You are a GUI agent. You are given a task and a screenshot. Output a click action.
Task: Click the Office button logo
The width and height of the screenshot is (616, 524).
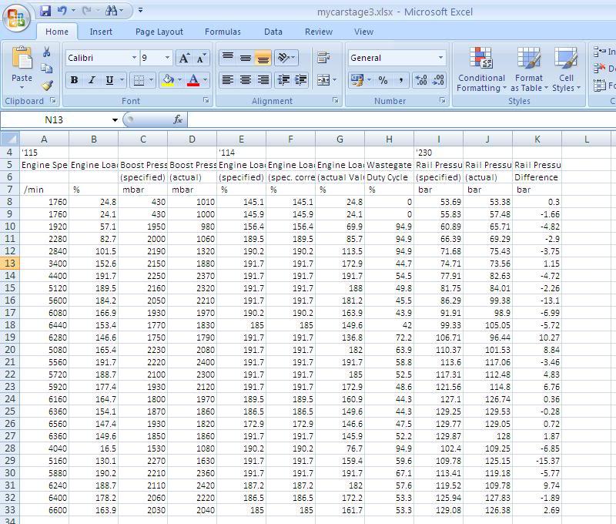(x=17, y=15)
